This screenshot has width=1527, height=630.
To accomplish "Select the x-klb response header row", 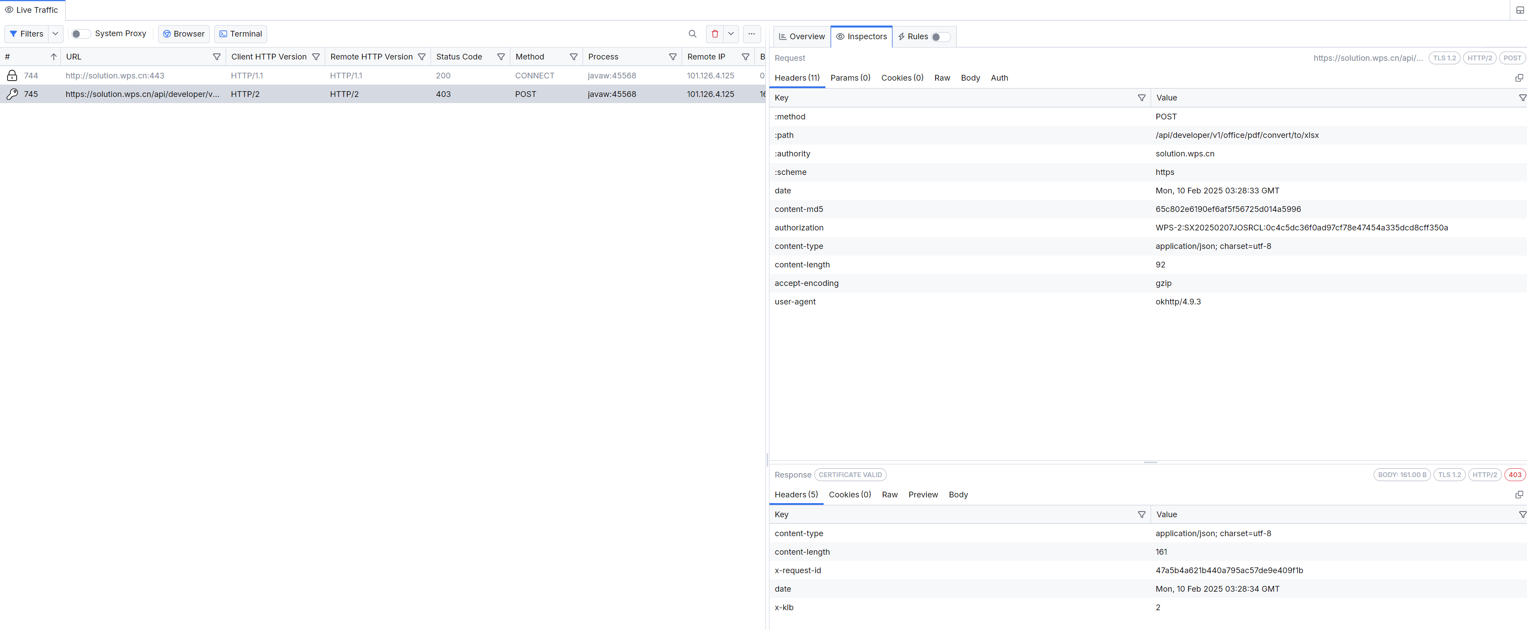I will point(1148,608).
